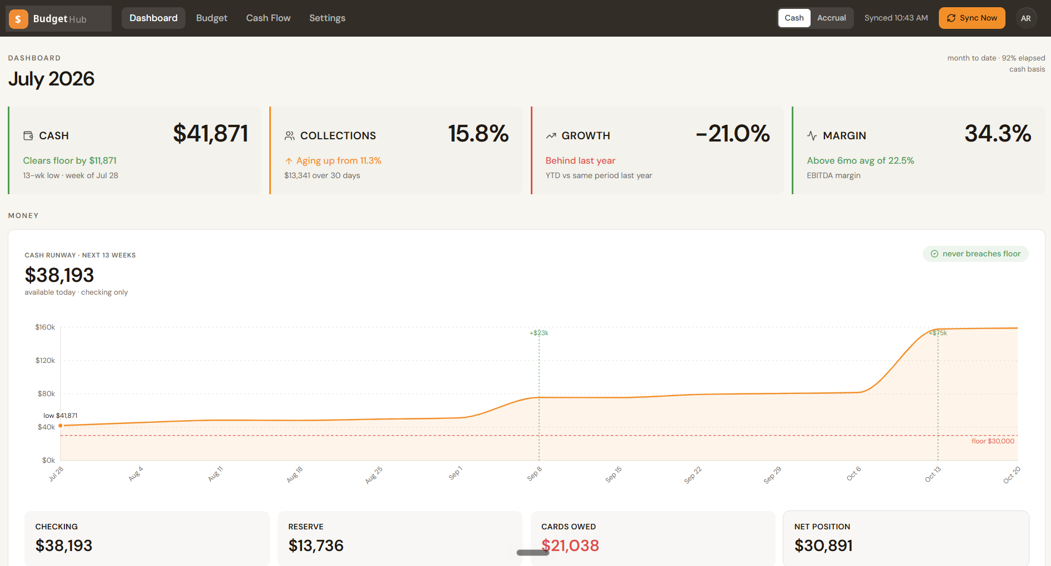Open the GROWTH -21.0% card
Image resolution: width=1051 pixels, height=566 pixels.
(x=657, y=150)
